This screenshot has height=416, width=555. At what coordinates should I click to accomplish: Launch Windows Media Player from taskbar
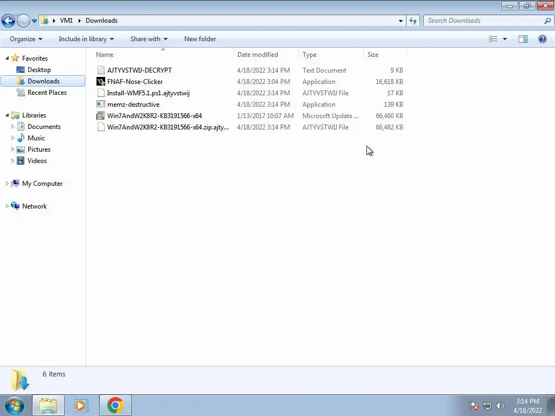[81, 405]
